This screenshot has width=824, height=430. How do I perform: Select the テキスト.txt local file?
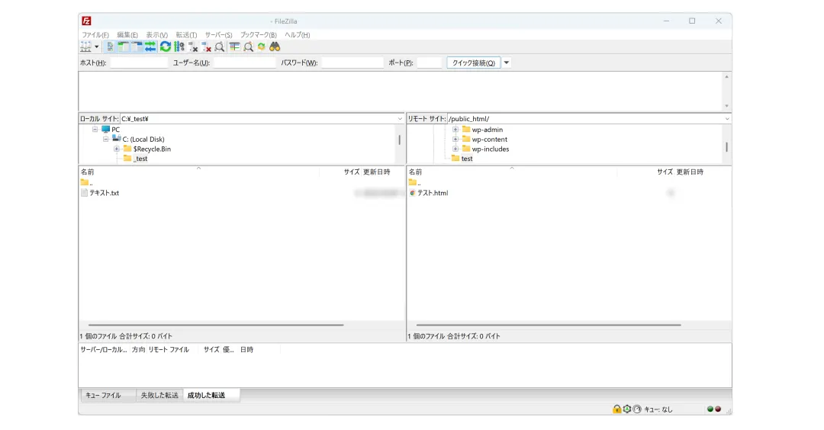coord(100,193)
